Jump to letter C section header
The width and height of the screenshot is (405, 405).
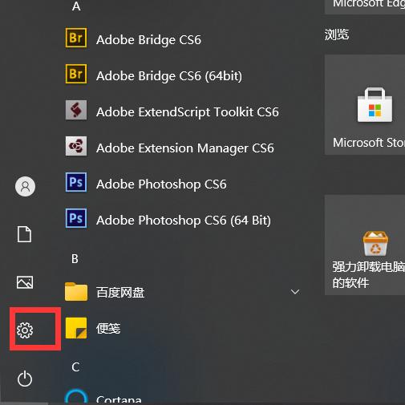(75, 367)
